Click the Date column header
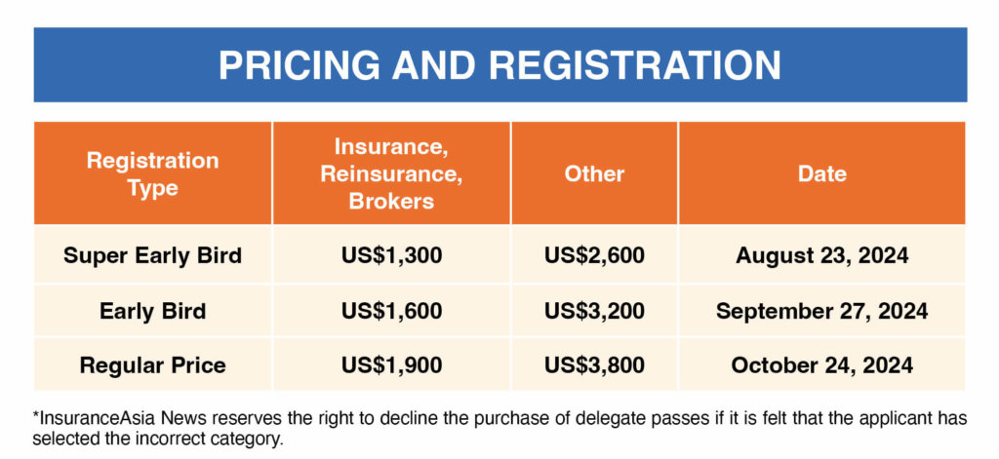 [x=821, y=173]
